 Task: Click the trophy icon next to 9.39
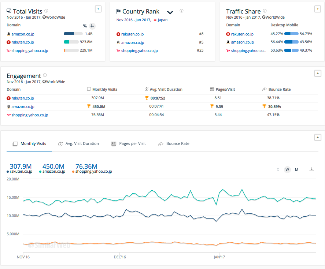click(212, 106)
